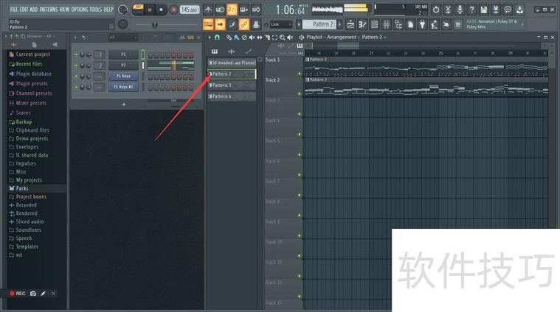This screenshot has width=560, height=312.
Task: Expand the Packs folder
Action: pyautogui.click(x=22, y=188)
